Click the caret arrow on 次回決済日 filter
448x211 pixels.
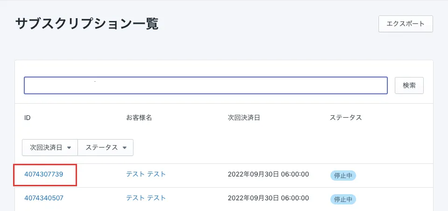(x=69, y=148)
